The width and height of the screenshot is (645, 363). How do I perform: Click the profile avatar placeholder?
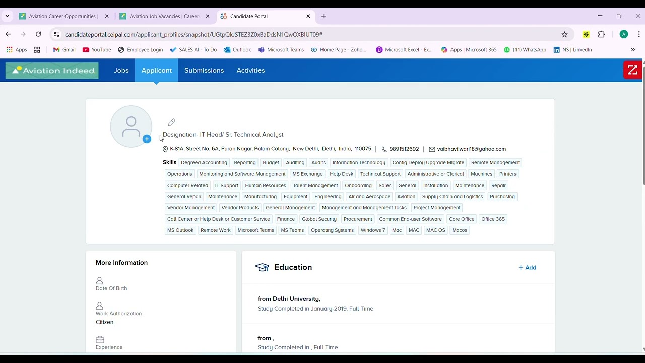(131, 127)
